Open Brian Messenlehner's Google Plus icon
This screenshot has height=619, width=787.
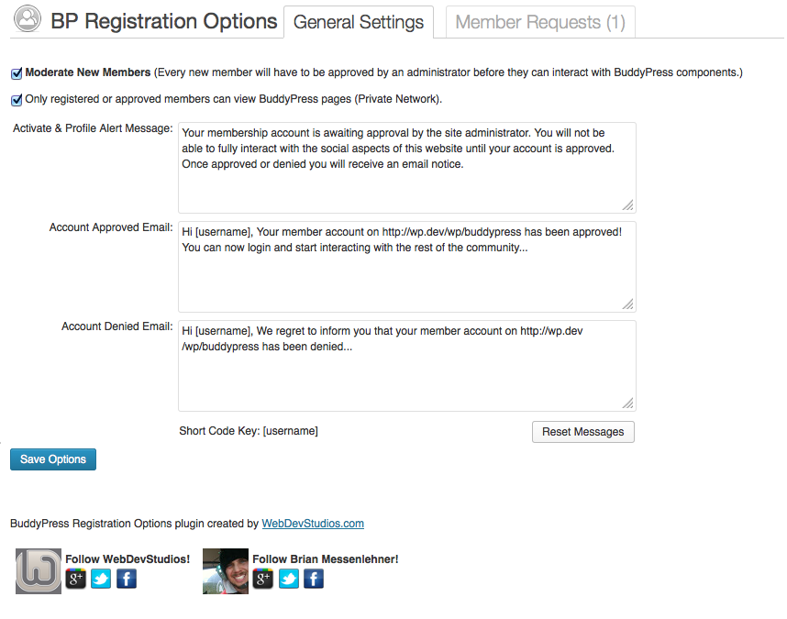tap(263, 579)
